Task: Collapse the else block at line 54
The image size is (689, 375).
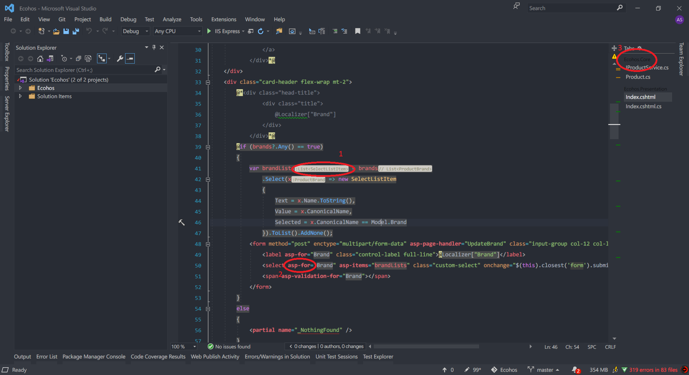Action: 208,309
